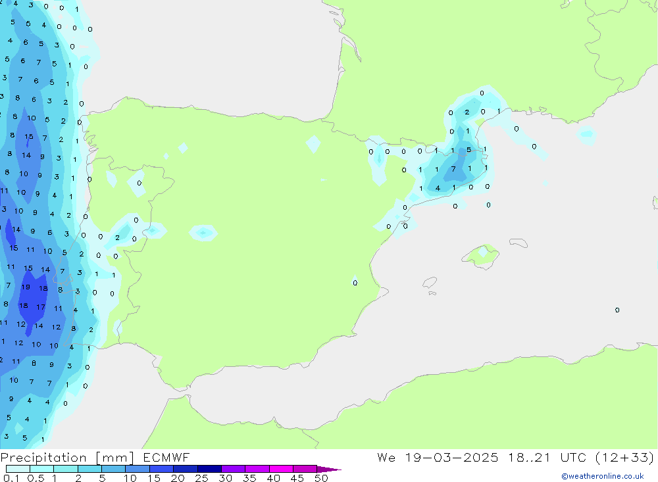Click the "0.1" legend scale label
Viewport: 658px width, 482px height.
[11, 478]
